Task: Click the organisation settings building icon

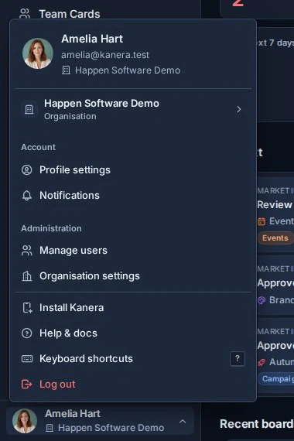Action: 27,276
